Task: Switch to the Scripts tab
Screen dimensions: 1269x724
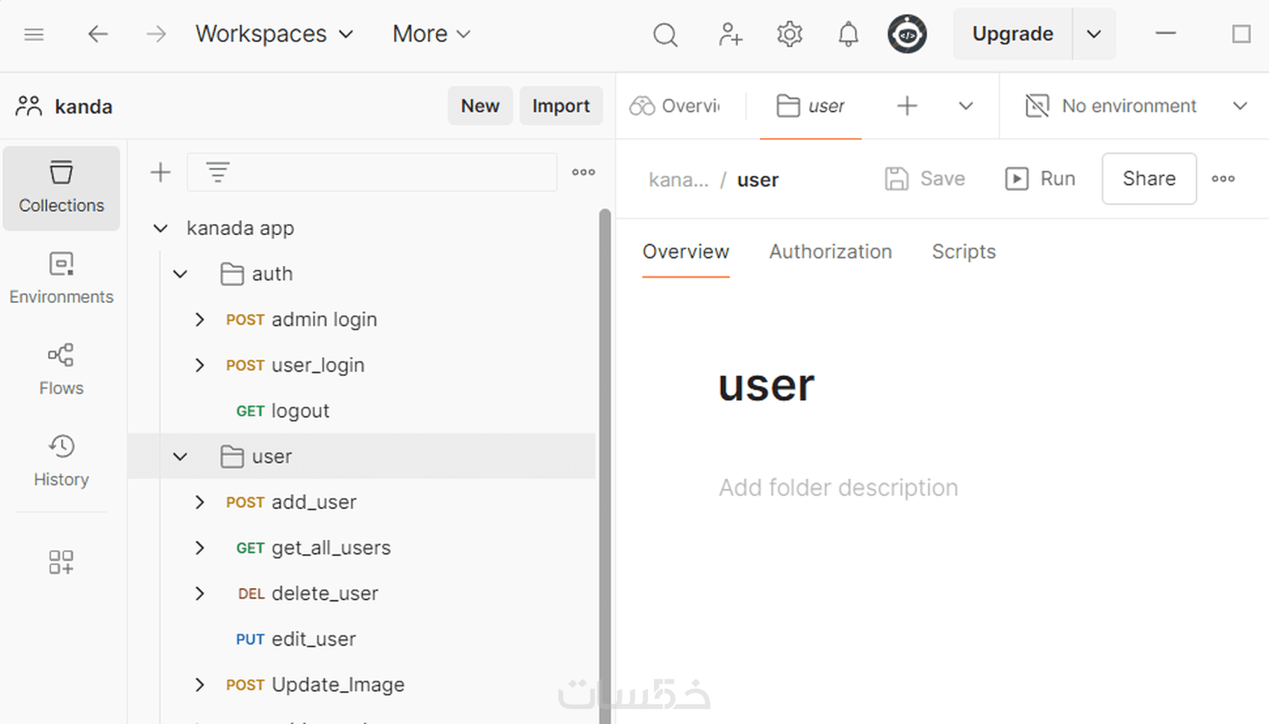Action: [963, 252]
